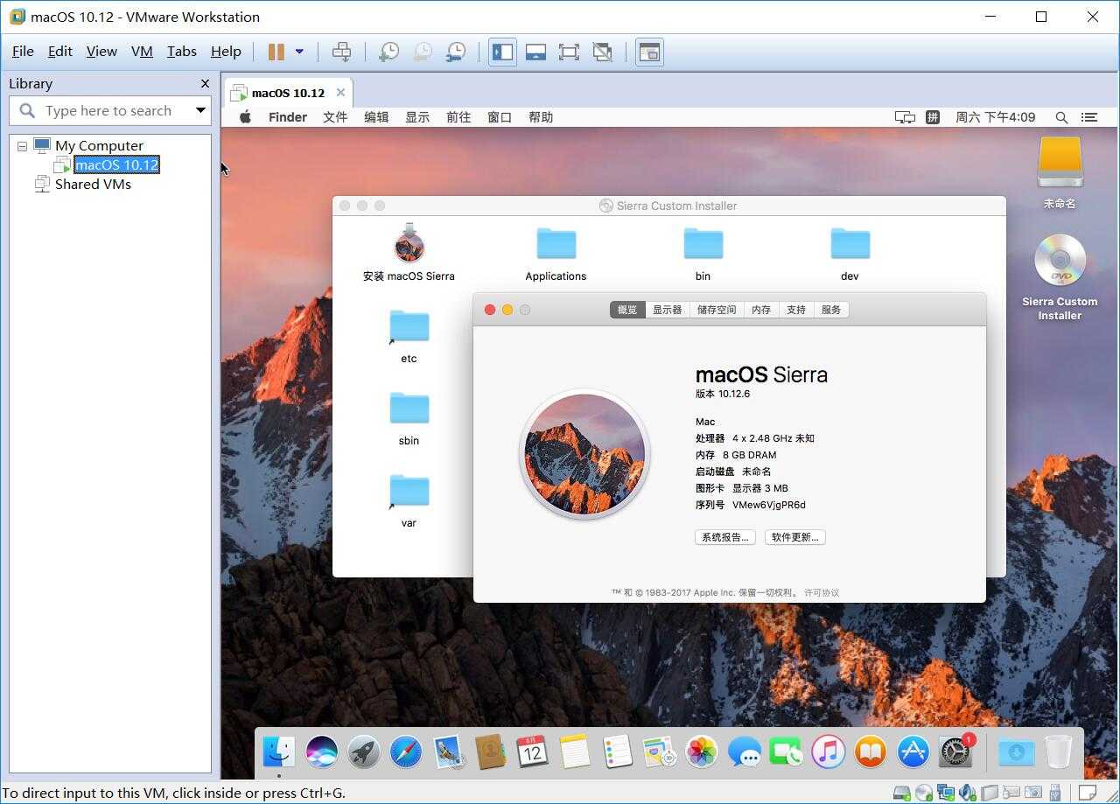Image resolution: width=1120 pixels, height=804 pixels.
Task: Open the 帮助 menu
Action: (541, 117)
